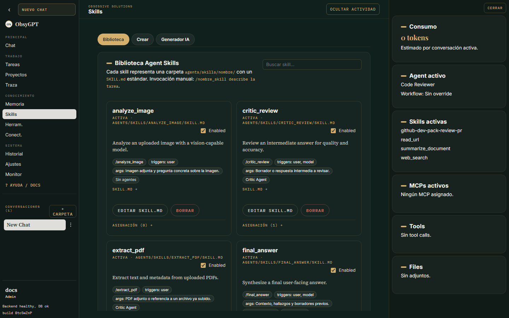Image resolution: width=509 pixels, height=318 pixels.
Task: Expand Asignación (1) under critic_review
Action: (263, 225)
